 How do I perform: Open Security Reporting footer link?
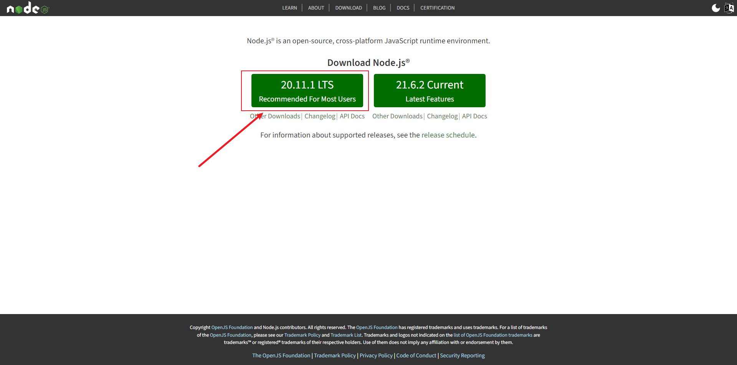click(x=462, y=355)
